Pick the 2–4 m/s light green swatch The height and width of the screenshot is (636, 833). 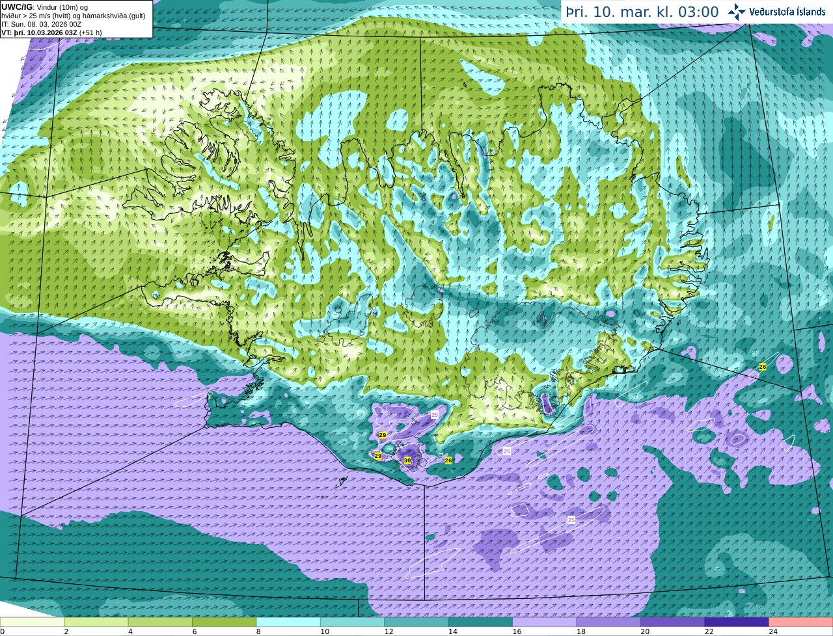click(x=96, y=622)
